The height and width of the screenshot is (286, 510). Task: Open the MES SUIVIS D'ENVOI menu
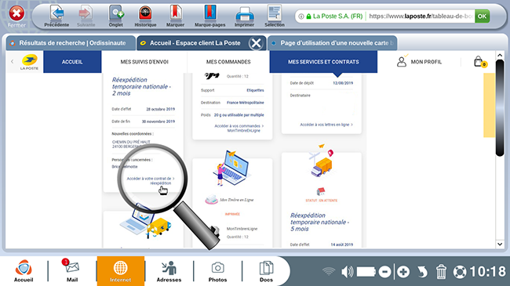click(144, 62)
